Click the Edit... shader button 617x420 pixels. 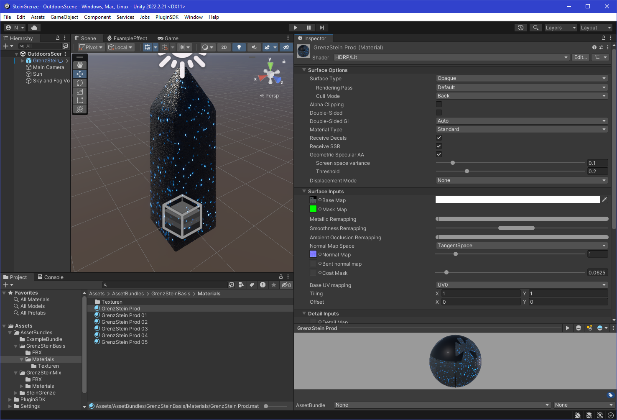(580, 57)
